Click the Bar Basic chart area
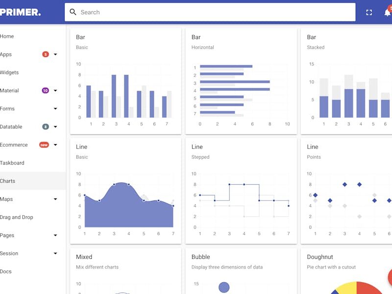The image size is (392, 294). tap(125, 94)
